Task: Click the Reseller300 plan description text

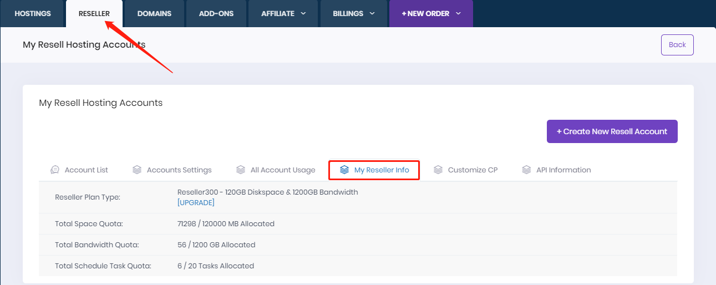Action: click(267, 192)
